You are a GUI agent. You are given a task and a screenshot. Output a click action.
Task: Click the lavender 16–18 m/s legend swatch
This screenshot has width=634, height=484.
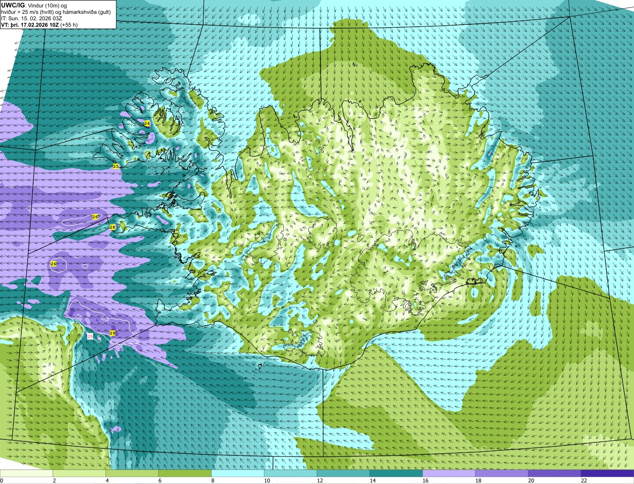pyautogui.click(x=449, y=474)
